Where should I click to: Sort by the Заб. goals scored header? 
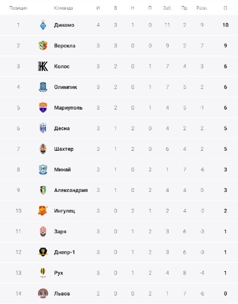coord(167,8)
